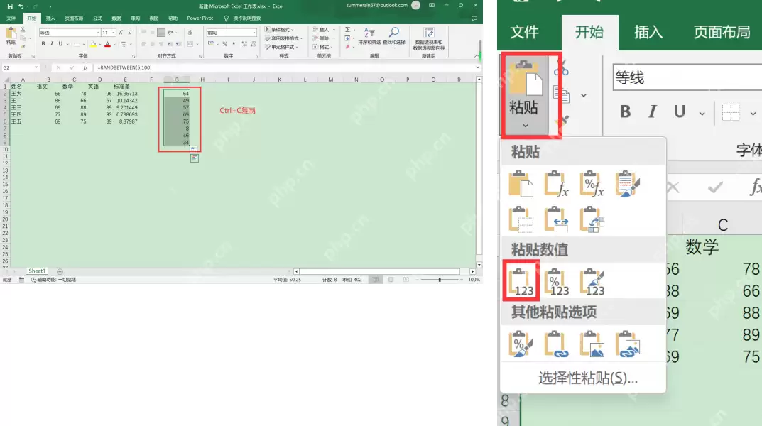The width and height of the screenshot is (762, 426).
Task: Click the comments icon below window controls
Action: click(474, 18)
